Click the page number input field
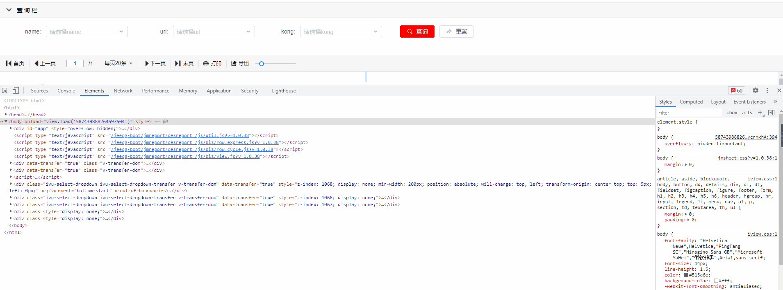The image size is (783, 290). coord(75,63)
